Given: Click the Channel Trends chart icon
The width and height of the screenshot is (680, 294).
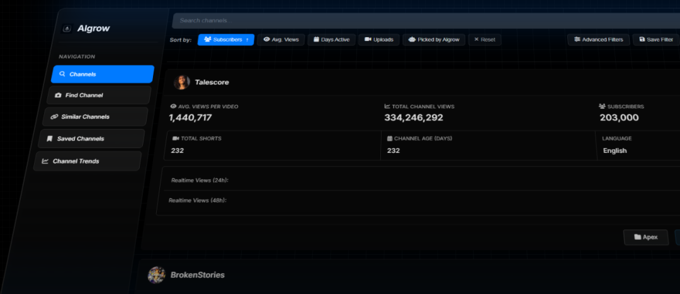Looking at the screenshot, I should (45, 161).
